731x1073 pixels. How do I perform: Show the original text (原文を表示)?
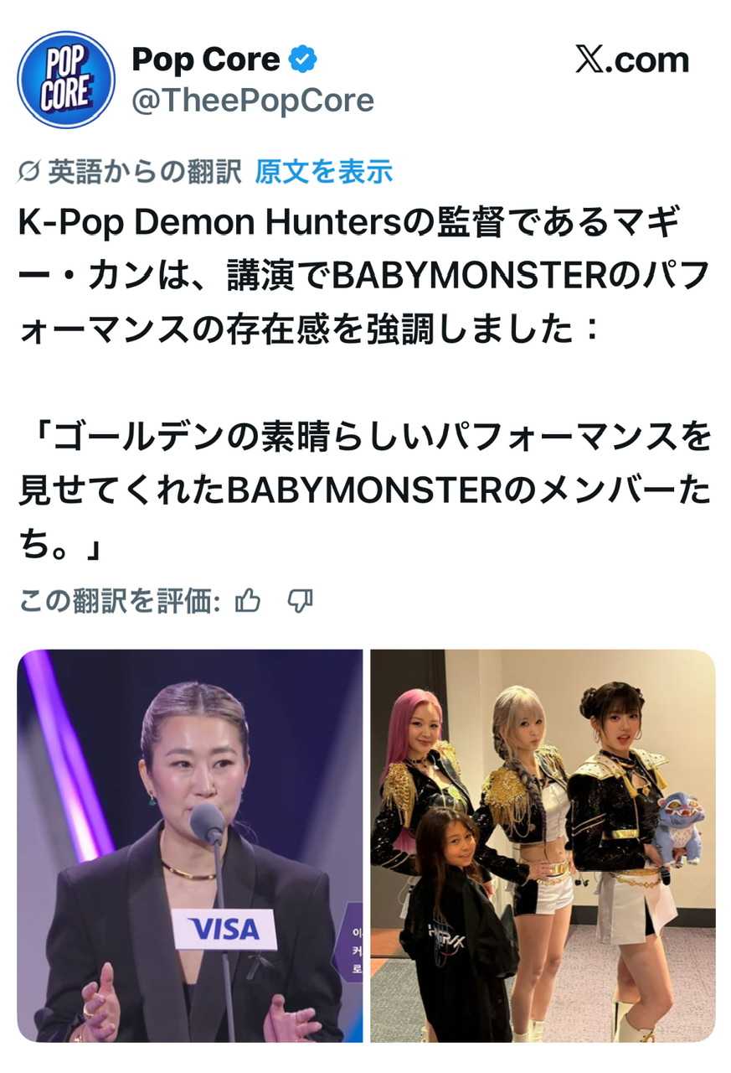coord(324,172)
